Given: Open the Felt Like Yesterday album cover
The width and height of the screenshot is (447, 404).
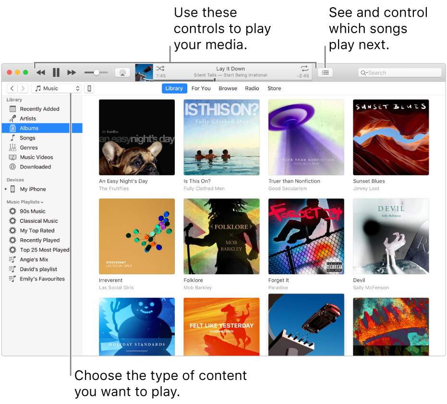Looking at the screenshot, I should pos(221,327).
